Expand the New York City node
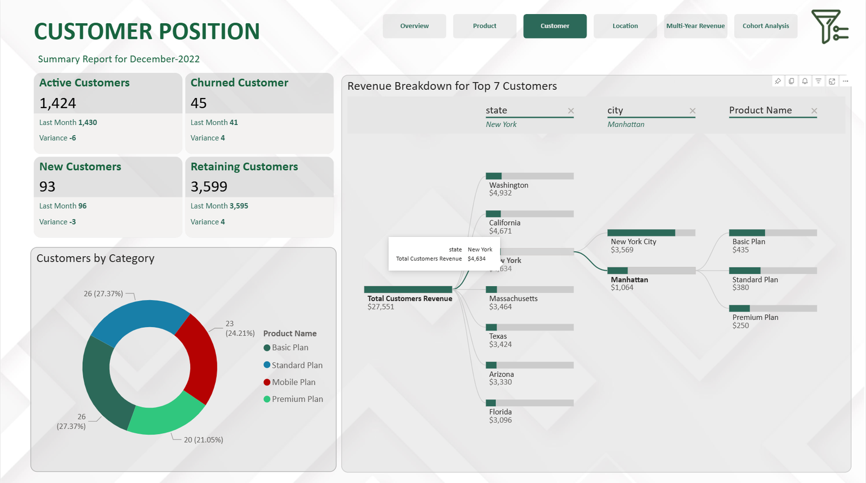The image size is (866, 483). coord(651,233)
